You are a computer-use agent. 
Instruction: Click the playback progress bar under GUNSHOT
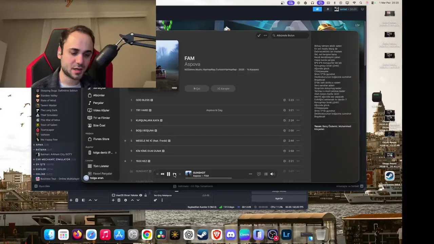coord(208,178)
